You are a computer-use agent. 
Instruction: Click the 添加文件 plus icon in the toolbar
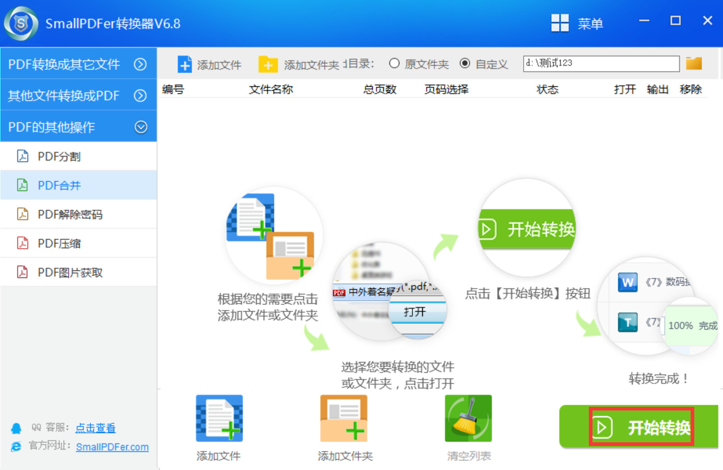pos(185,64)
